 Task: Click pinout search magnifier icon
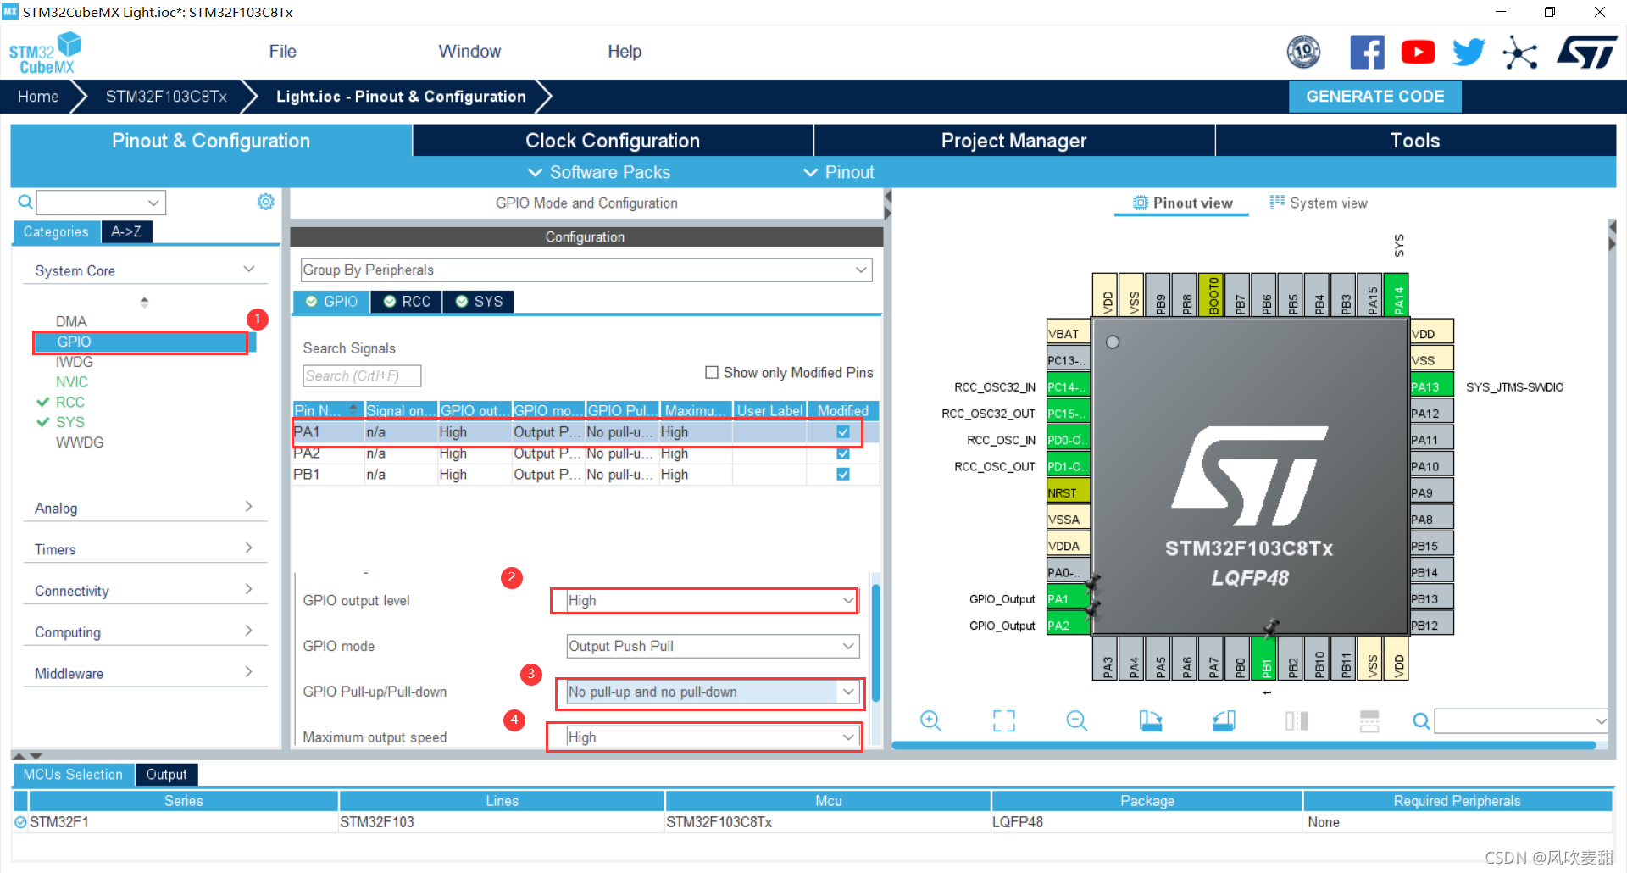[x=1421, y=721]
